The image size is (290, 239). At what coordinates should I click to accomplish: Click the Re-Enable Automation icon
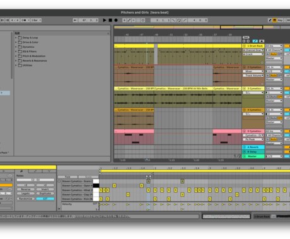click(x=134, y=20)
